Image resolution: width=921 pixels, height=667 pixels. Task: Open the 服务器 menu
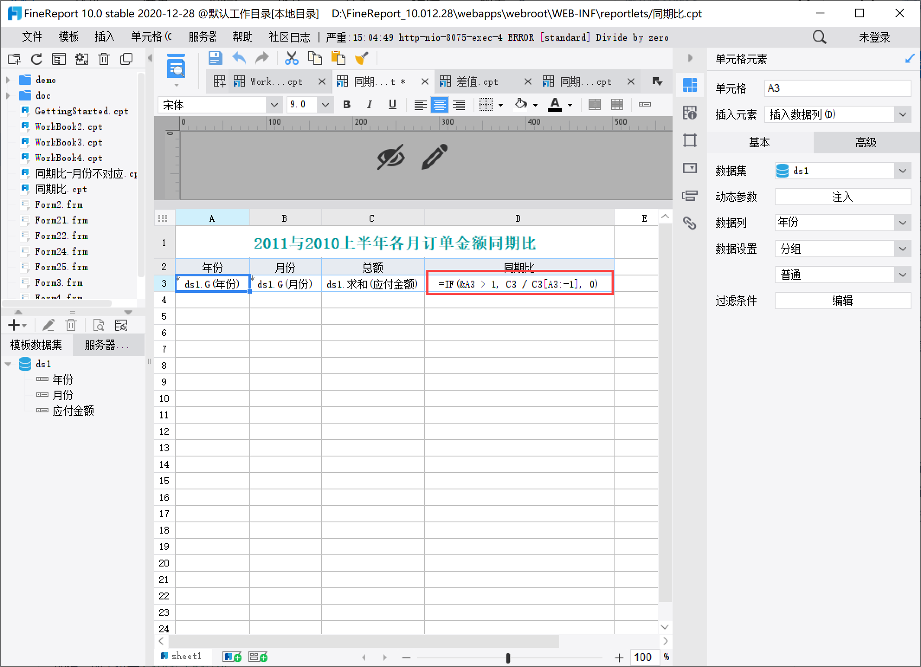pyautogui.click(x=201, y=37)
